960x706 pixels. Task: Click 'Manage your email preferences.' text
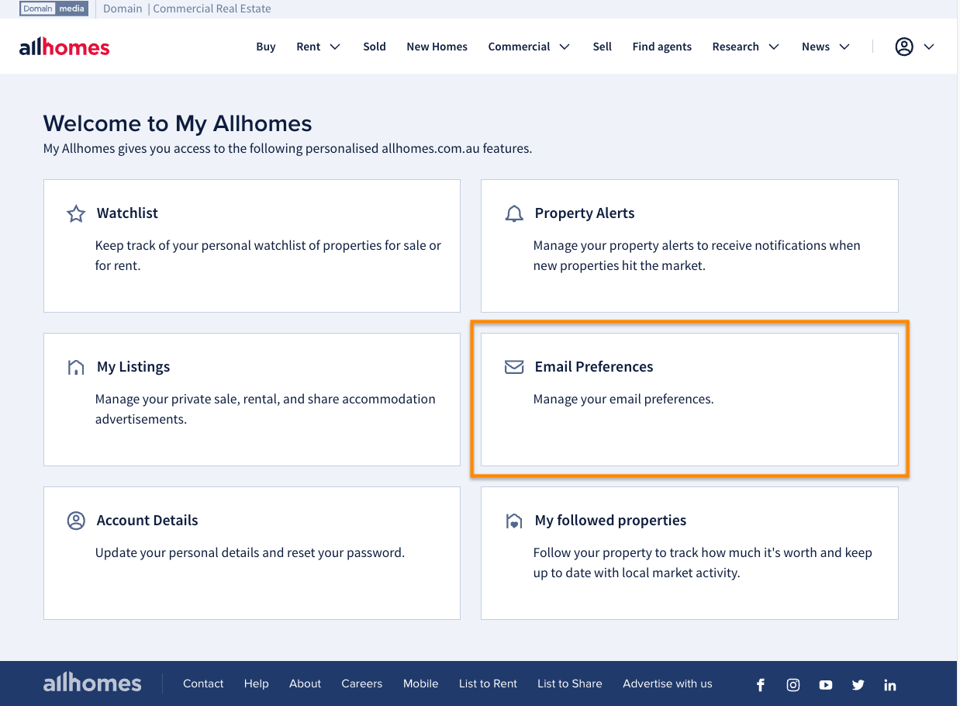(623, 400)
